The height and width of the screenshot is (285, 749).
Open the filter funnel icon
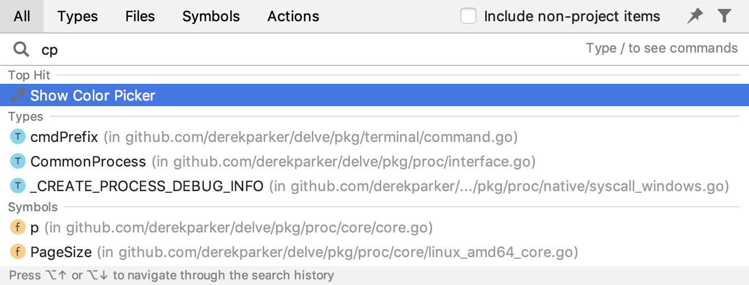pyautogui.click(x=724, y=16)
